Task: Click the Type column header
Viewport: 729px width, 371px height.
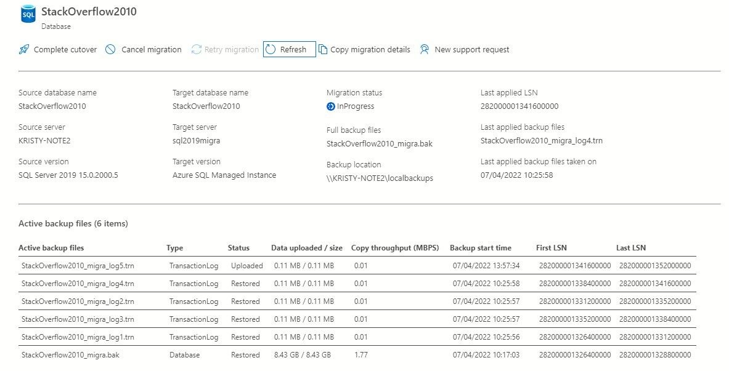Action: click(175, 247)
